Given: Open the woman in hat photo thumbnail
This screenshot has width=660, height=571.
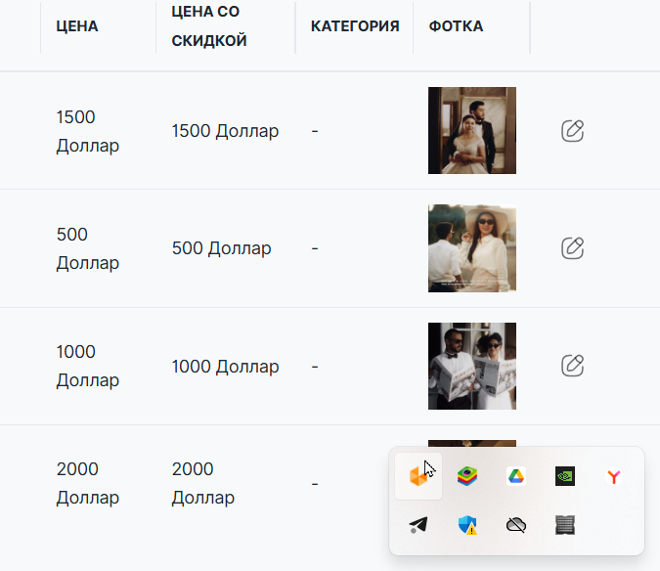Looking at the screenshot, I should click(x=472, y=248).
